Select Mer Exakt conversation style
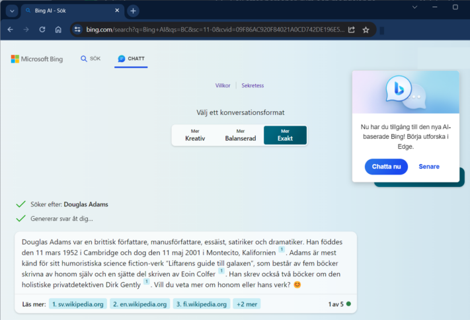The height and width of the screenshot is (320, 470). click(285, 135)
